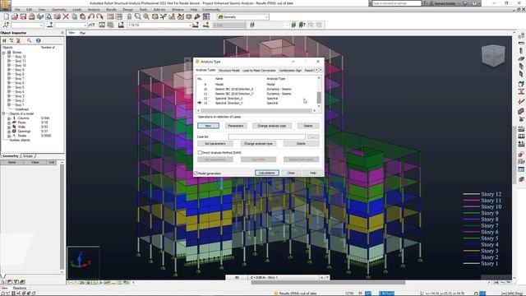526x296 pixels.
Task: Click the node selection icon in second toolbar
Action: pyautogui.click(x=6, y=25)
